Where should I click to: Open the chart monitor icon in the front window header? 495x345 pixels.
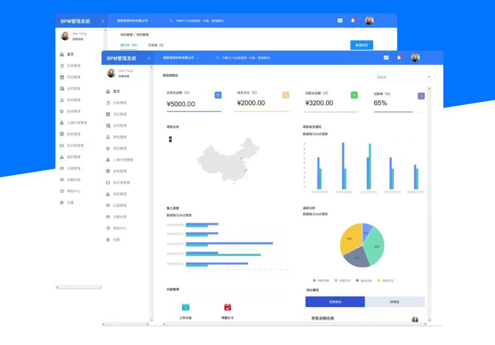point(386,58)
